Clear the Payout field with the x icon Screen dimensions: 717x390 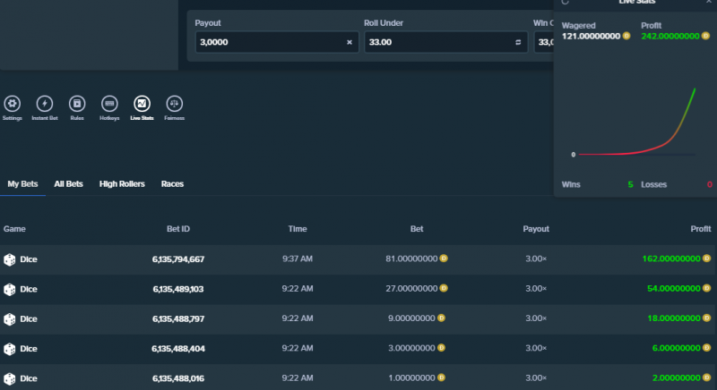pos(350,42)
